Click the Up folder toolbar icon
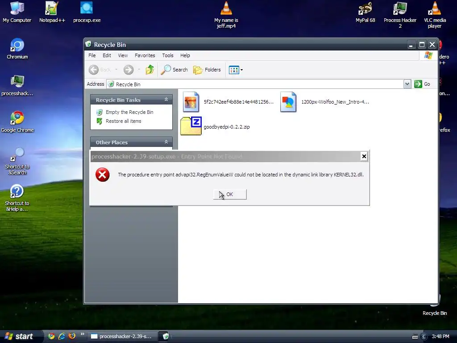This screenshot has width=457, height=343. point(150,70)
